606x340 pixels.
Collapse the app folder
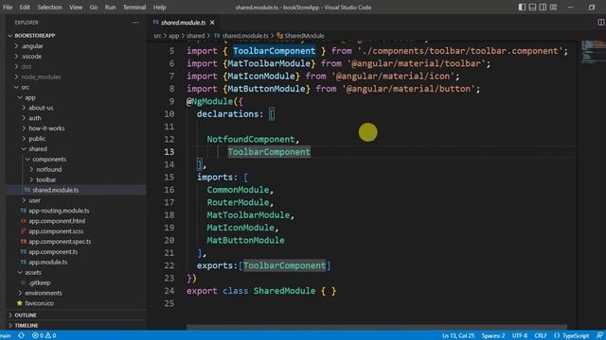click(30, 97)
